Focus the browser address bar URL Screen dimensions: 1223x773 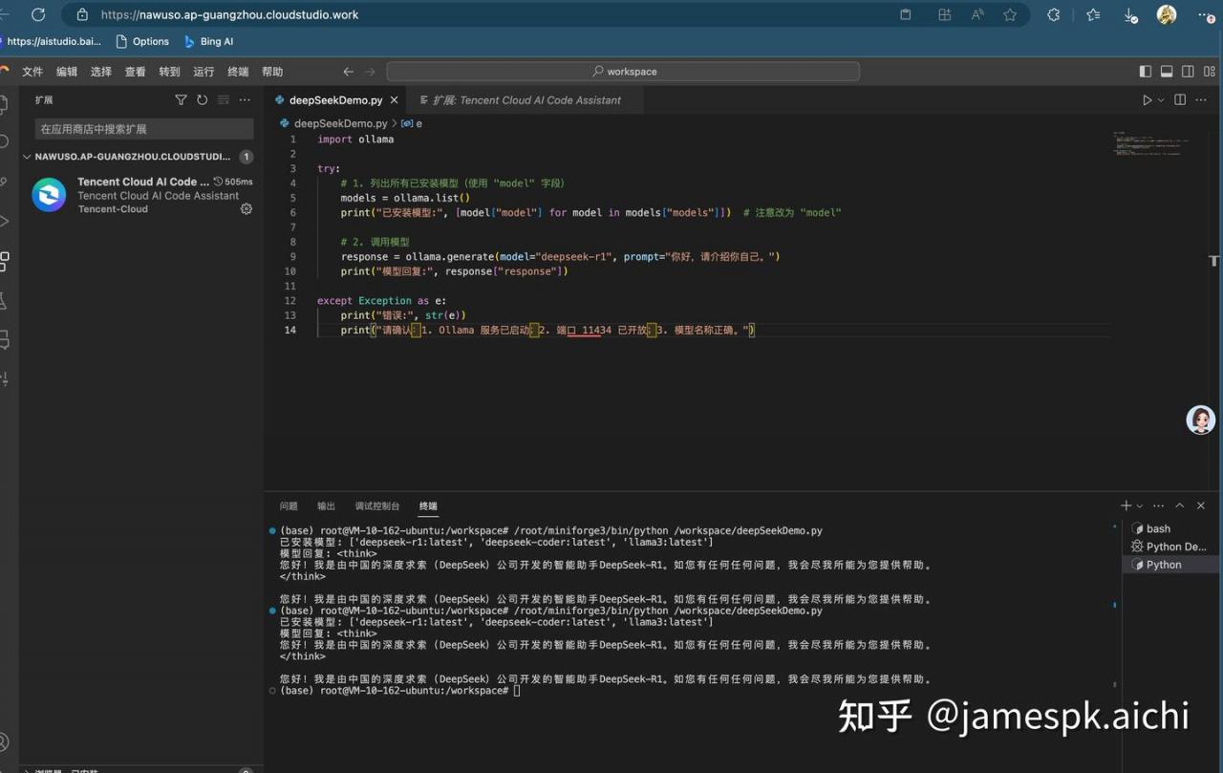[x=229, y=14]
